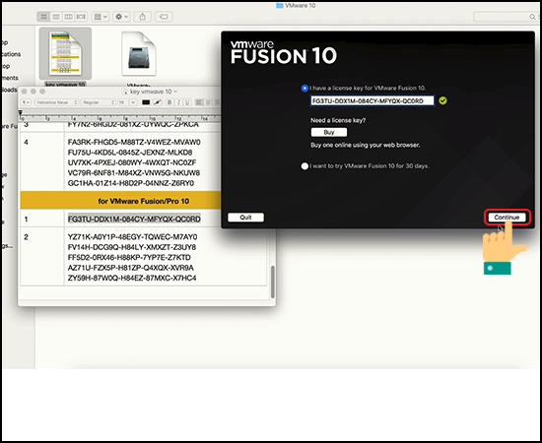Click the green license valid checkmark
This screenshot has width=542, height=443.
tap(442, 100)
